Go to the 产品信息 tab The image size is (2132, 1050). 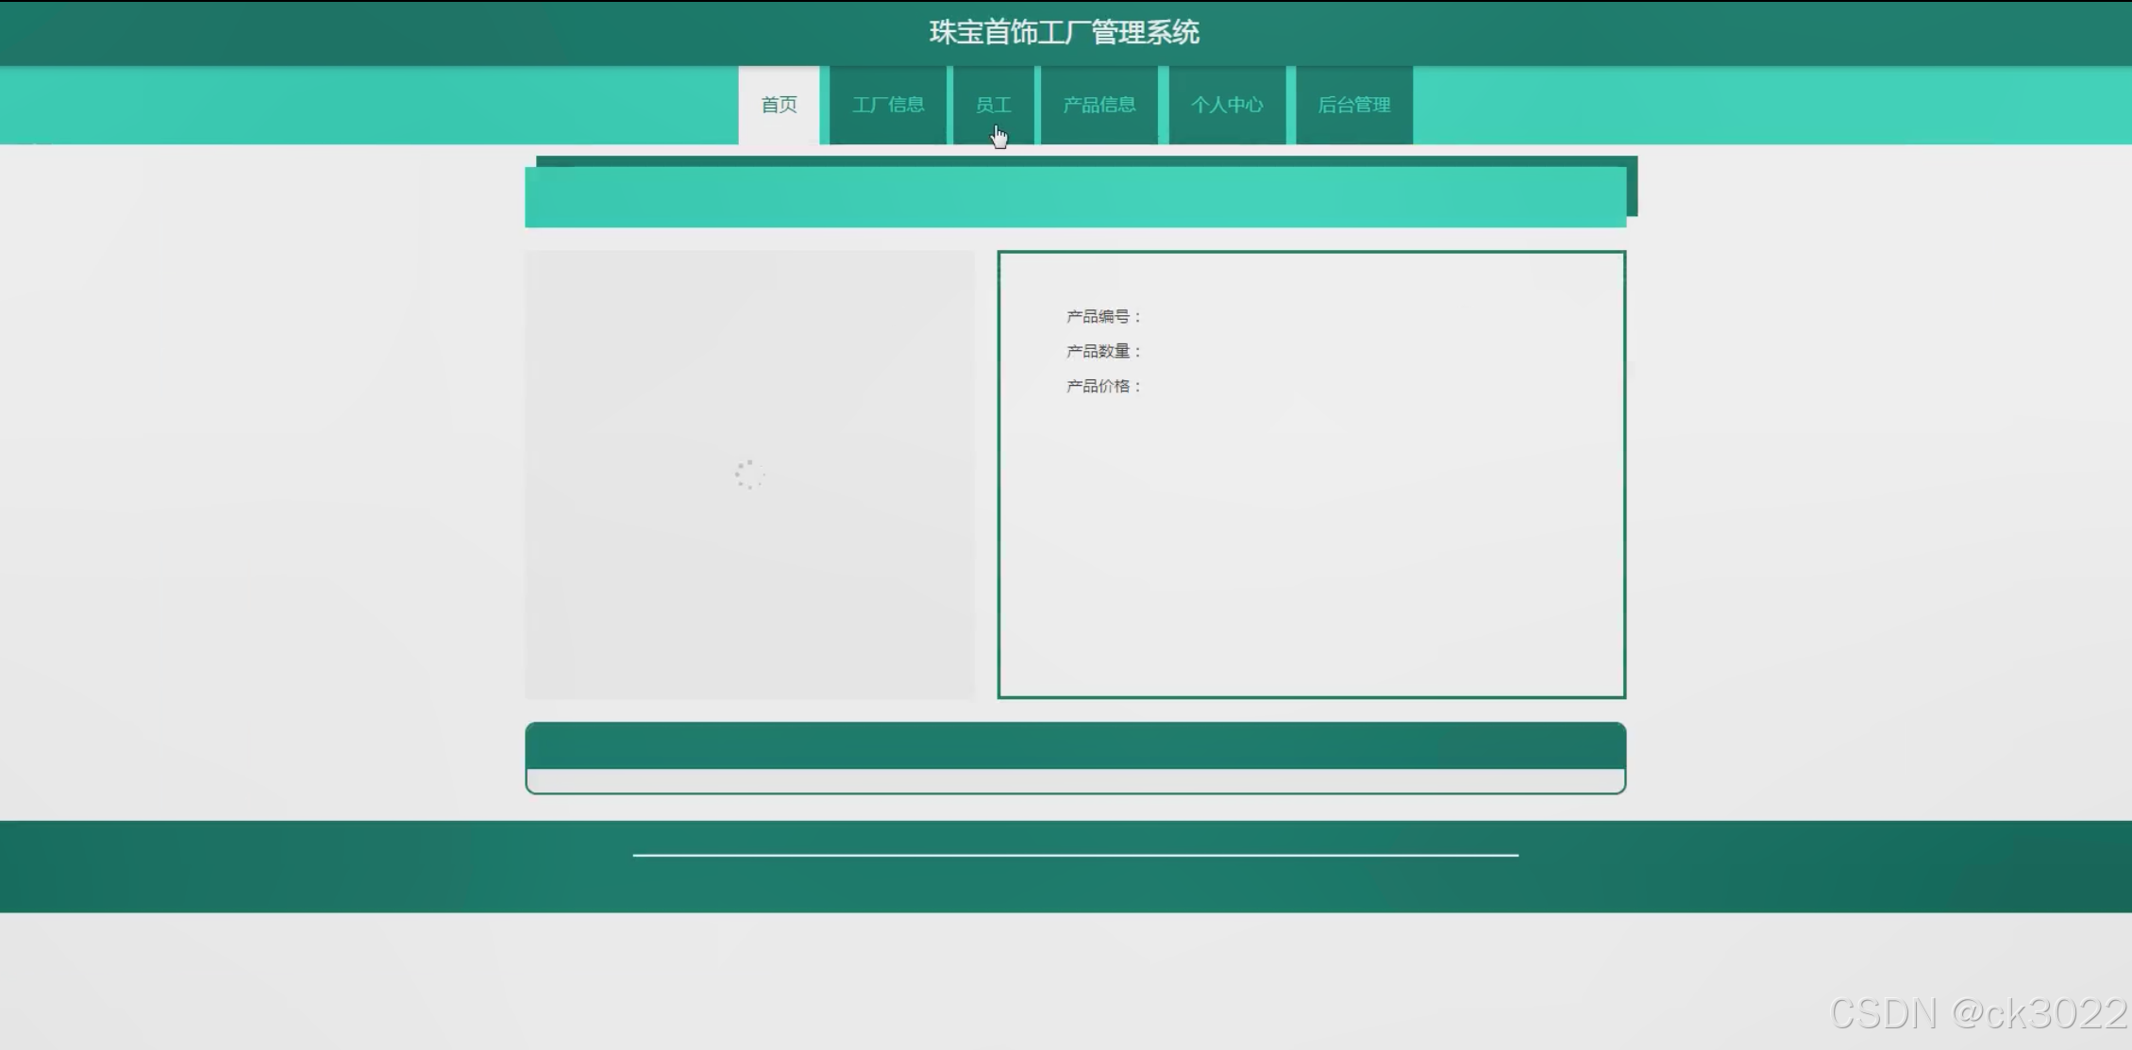tap(1099, 105)
